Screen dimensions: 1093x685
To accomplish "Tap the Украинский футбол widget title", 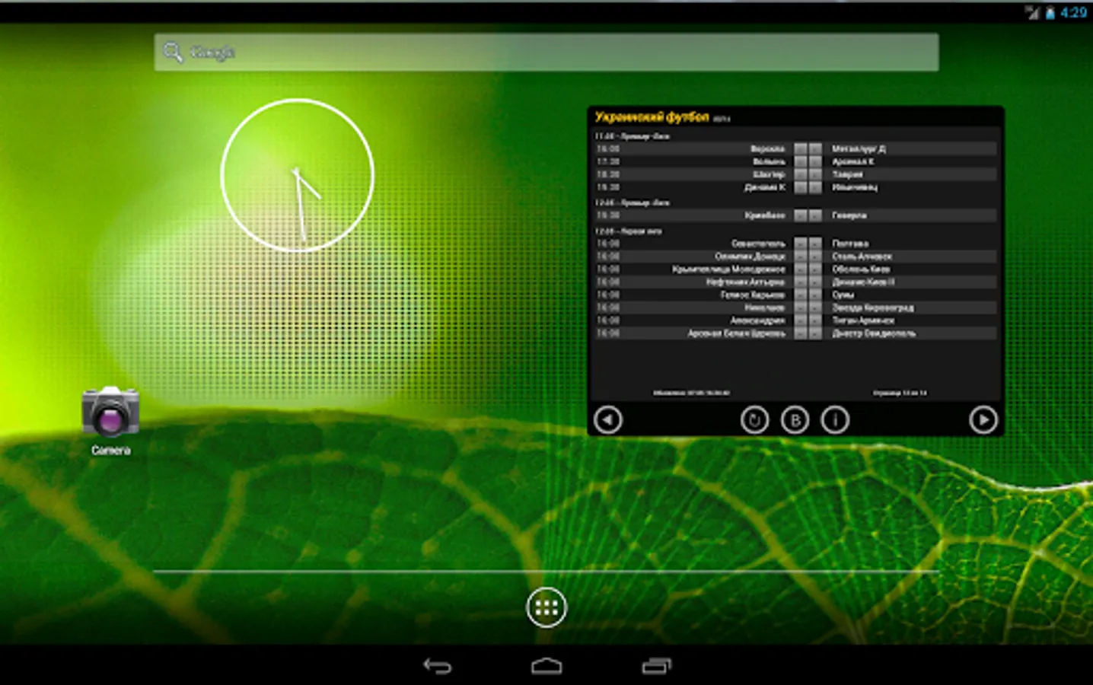I will (x=652, y=117).
